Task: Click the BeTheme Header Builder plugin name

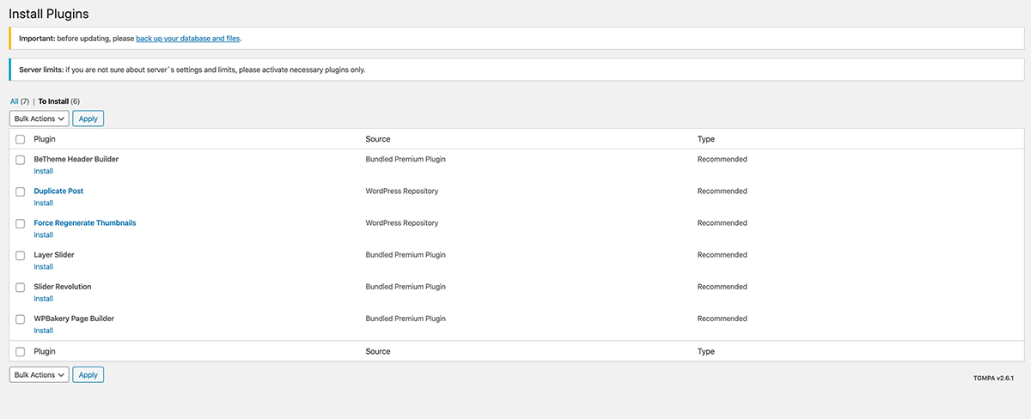Action: (x=76, y=159)
